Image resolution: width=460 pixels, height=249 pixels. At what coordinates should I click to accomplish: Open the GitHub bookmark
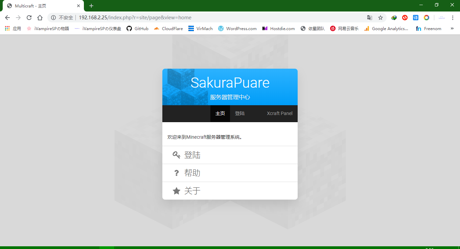(137, 29)
